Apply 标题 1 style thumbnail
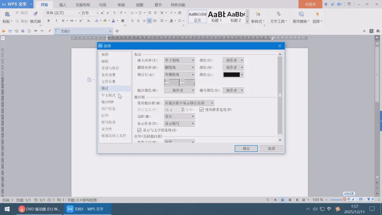The width and height of the screenshot is (382, 215). pyautogui.click(x=216, y=17)
